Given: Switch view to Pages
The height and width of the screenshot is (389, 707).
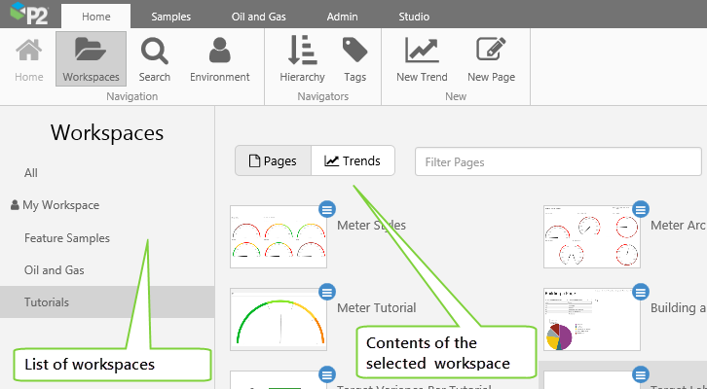Looking at the screenshot, I should pyautogui.click(x=273, y=161).
